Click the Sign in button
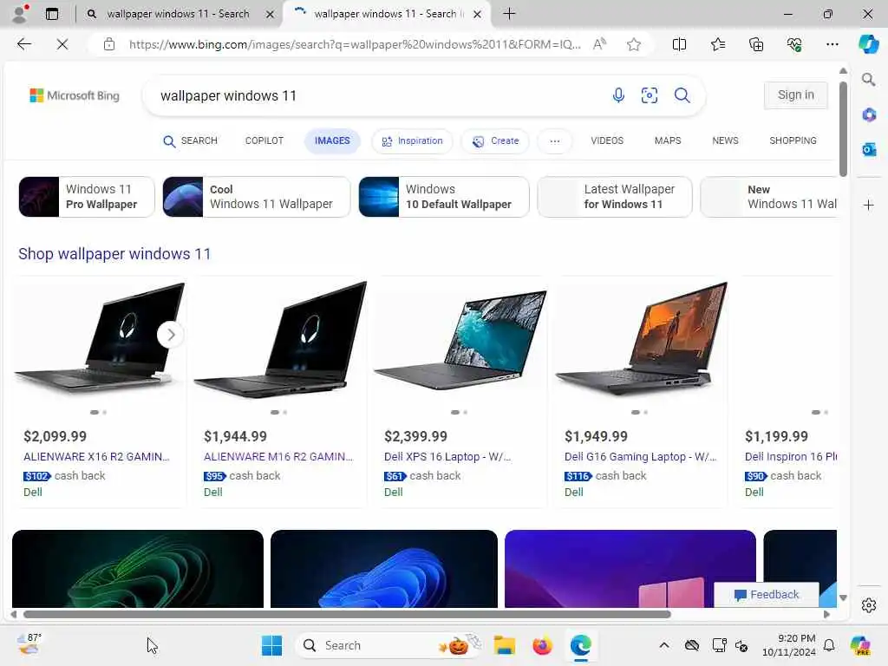 (x=795, y=95)
